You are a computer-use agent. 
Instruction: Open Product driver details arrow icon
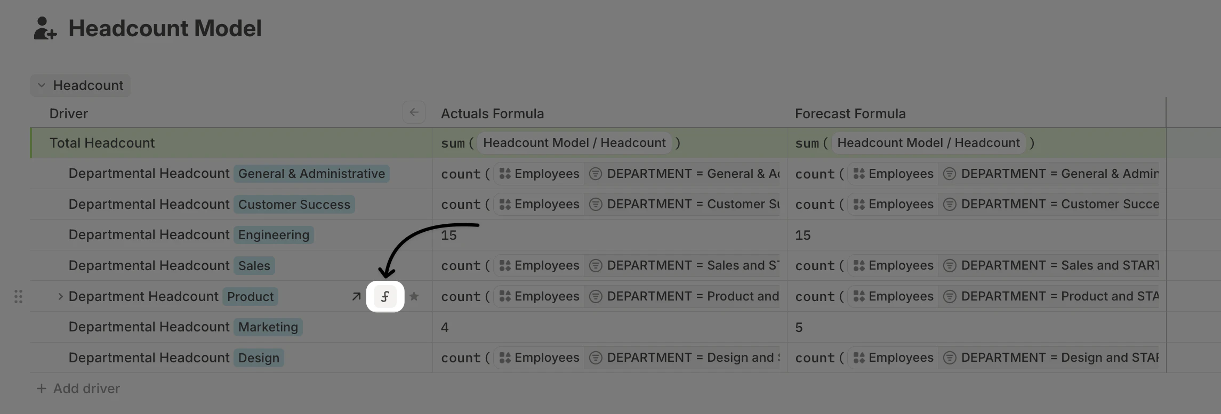coord(356,296)
